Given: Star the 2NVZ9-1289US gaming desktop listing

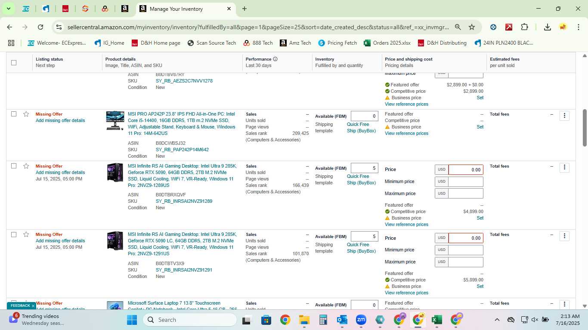Looking at the screenshot, I should click(26, 166).
